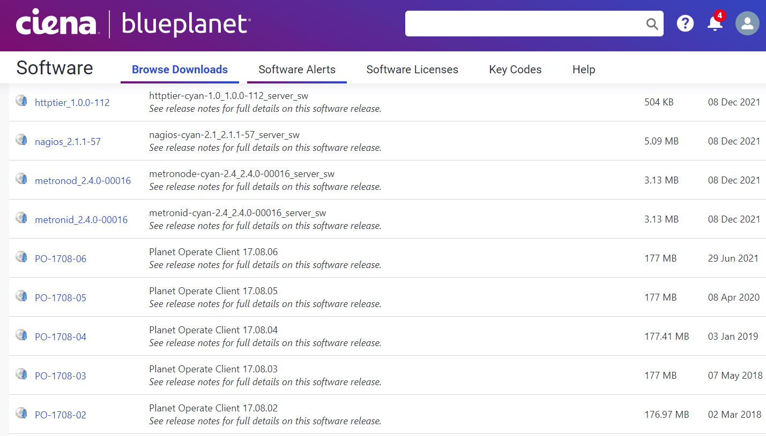The image size is (766, 436).
Task: Click the disc icon beside nagios_2.1.1-57
Action: [21, 140]
